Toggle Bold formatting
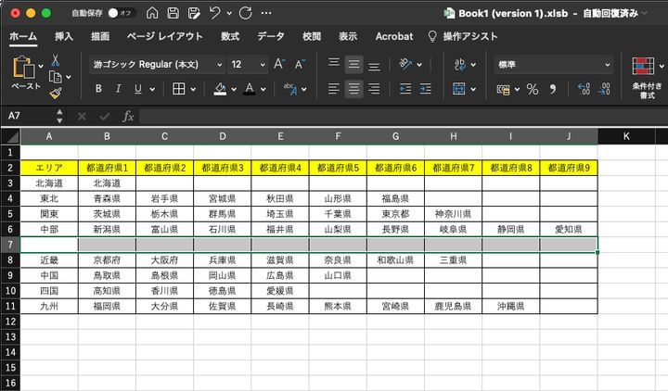 pos(97,89)
